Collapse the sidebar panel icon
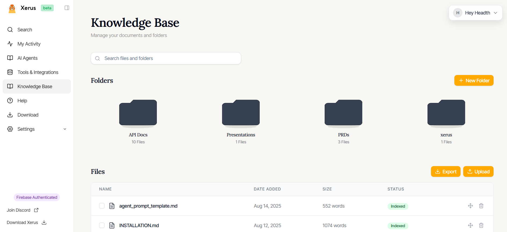This screenshot has width=507, height=232. (x=67, y=8)
